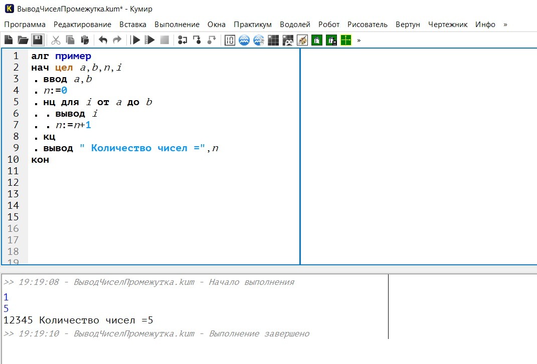Cut selected text with the scissors icon
This screenshot has width=537, height=364.
(56, 40)
